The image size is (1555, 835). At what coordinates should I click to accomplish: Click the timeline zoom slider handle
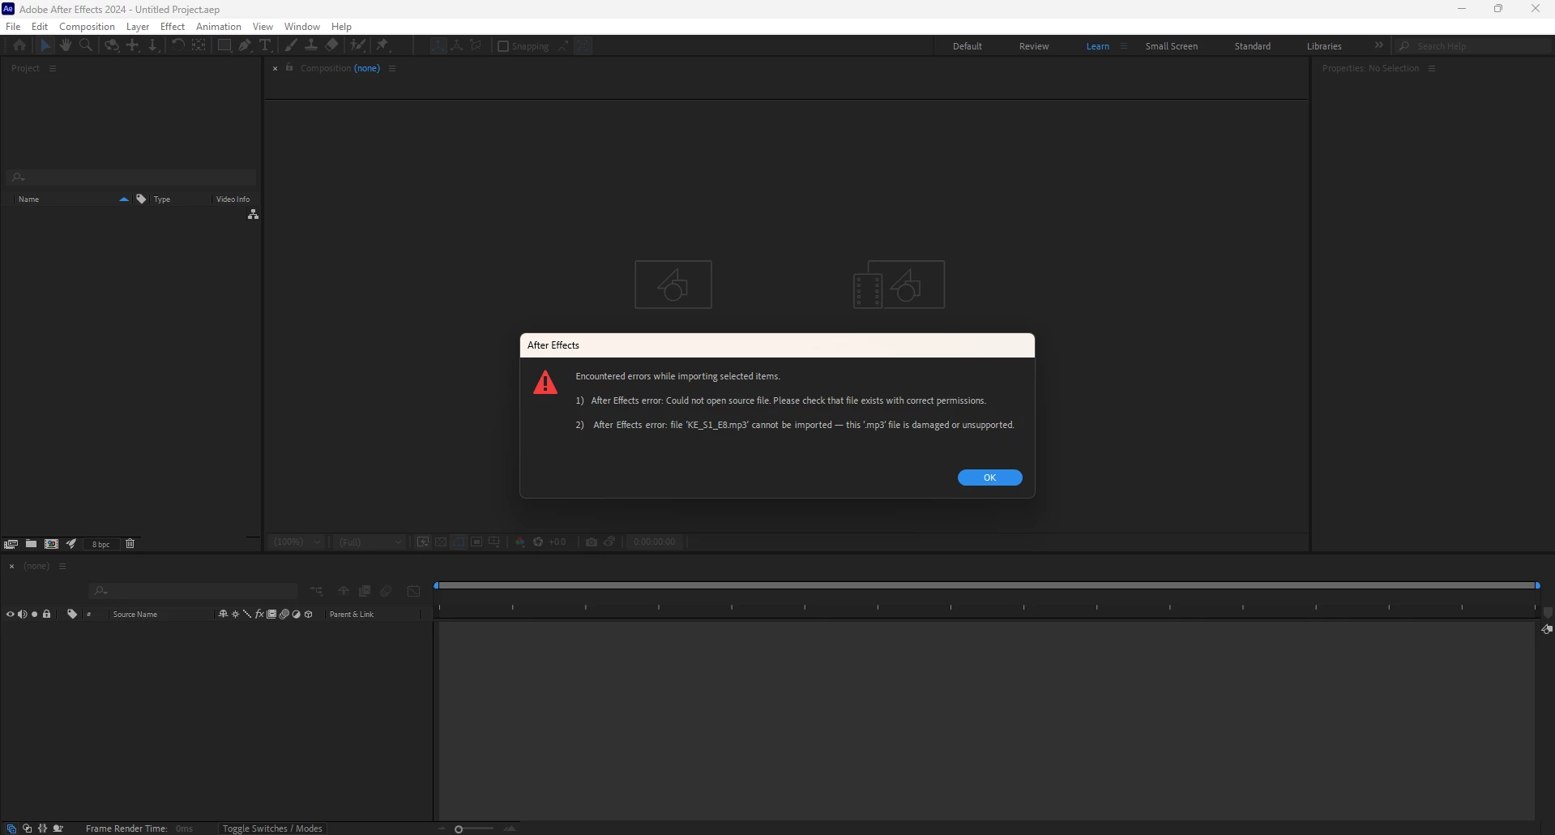click(459, 829)
